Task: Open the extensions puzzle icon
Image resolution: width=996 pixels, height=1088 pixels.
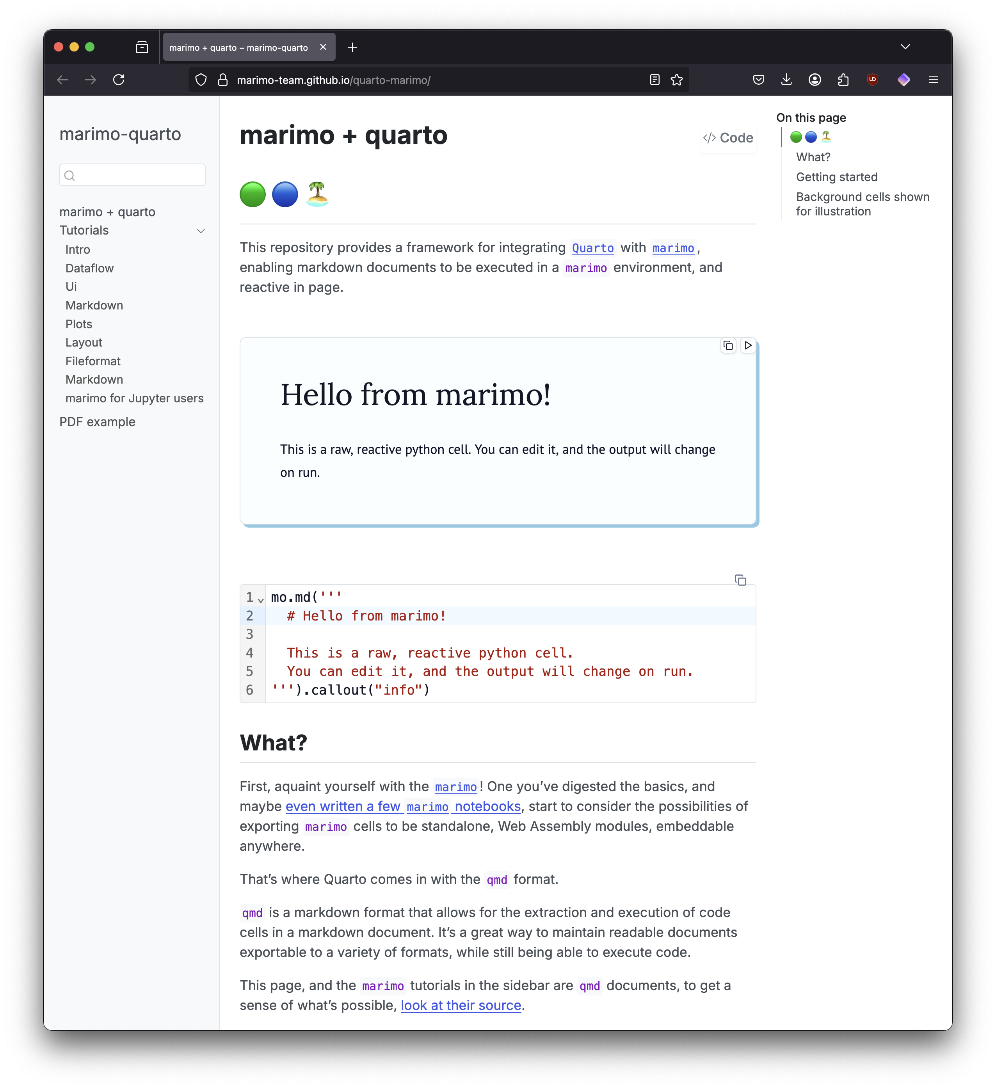Action: (843, 80)
